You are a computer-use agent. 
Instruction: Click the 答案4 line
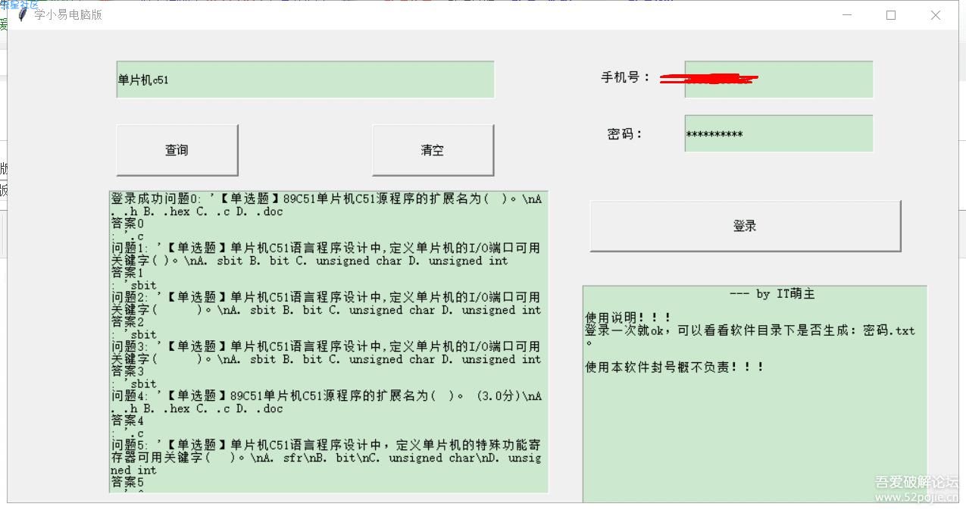127,421
